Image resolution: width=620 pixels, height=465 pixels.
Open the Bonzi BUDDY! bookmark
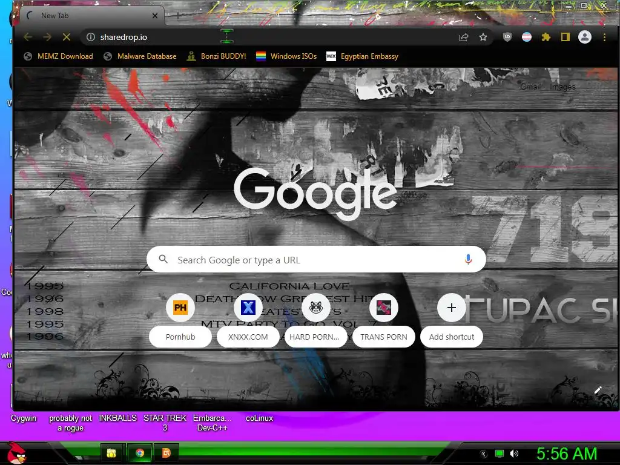coord(216,56)
